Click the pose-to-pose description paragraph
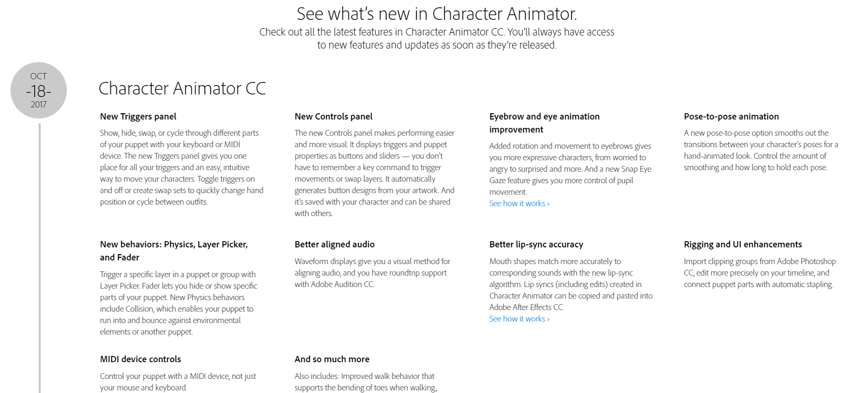The height and width of the screenshot is (393, 862). pyautogui.click(x=761, y=150)
